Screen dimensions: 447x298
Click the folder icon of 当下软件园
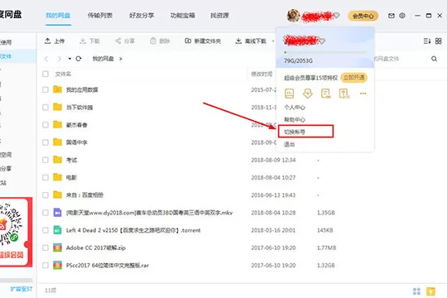point(57,107)
